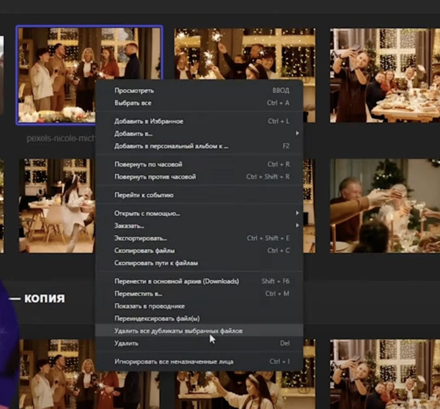Click 'Удалить все дубликаты выбранных файлов'
This screenshot has width=440, height=409.
pos(199,331)
